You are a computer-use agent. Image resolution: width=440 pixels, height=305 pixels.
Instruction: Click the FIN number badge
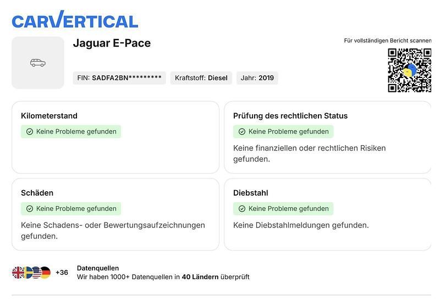point(119,78)
